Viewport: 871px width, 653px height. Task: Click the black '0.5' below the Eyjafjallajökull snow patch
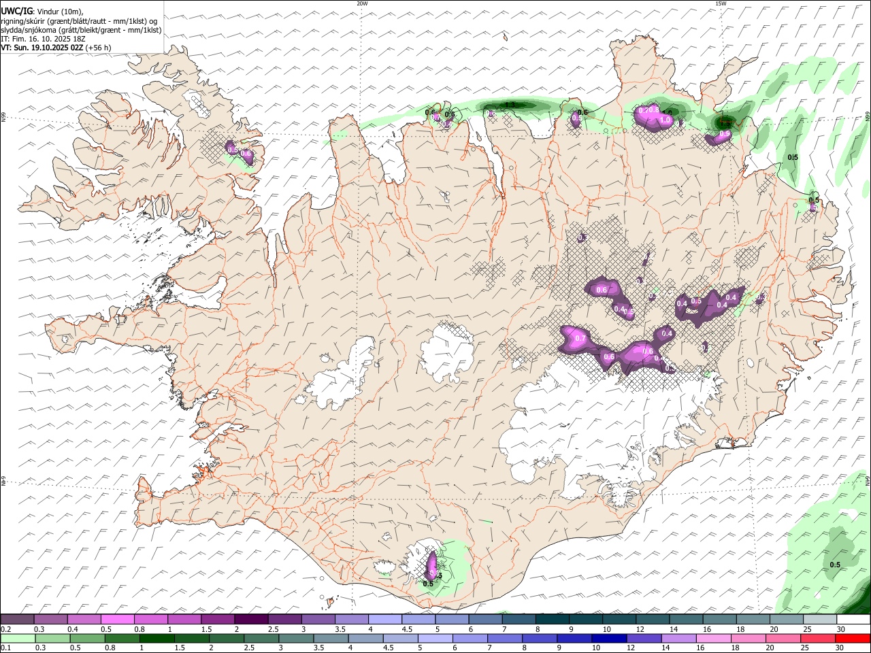[x=428, y=584]
